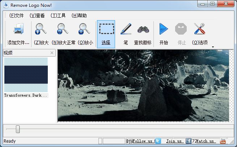The height and width of the screenshot is (147, 237).
Task: Click the app icon in the title bar
Action: tap(6, 5)
